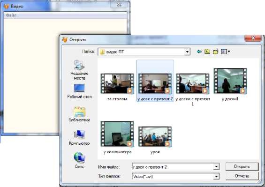The height and width of the screenshot is (187, 265).
Task: Select the 'за столом' video thumbnail
Action: coord(117,87)
